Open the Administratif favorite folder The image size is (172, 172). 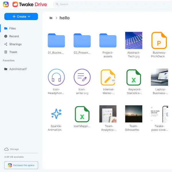tap(18, 69)
